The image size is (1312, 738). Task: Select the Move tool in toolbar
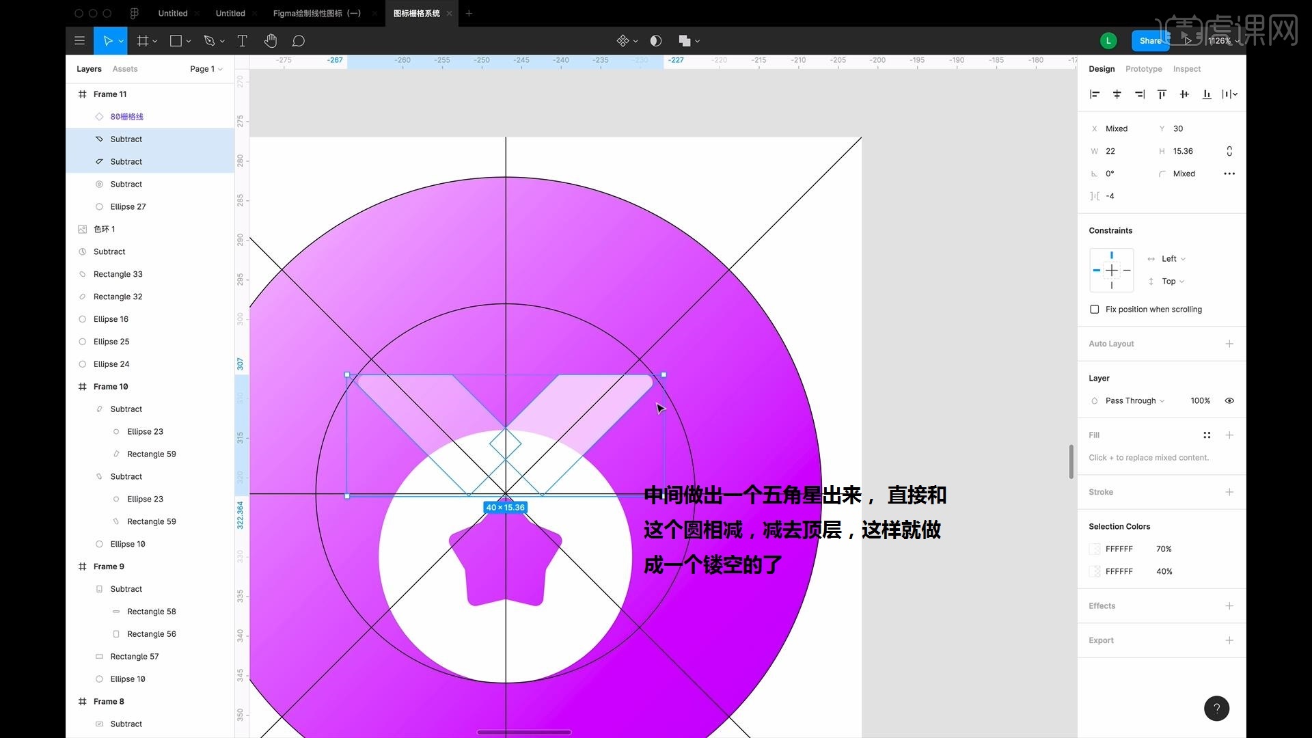click(x=108, y=40)
